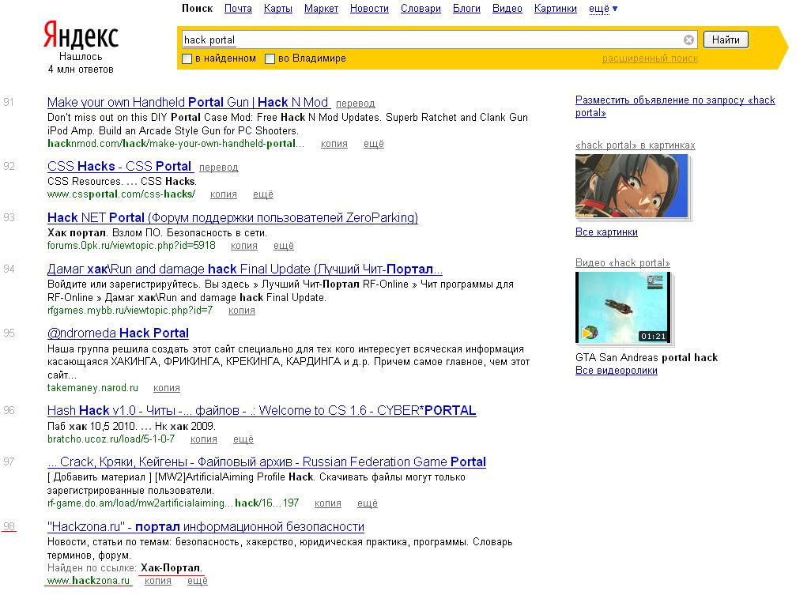Open the 'Все видеоролики' link
This screenshot has height=599, width=811.
616,371
